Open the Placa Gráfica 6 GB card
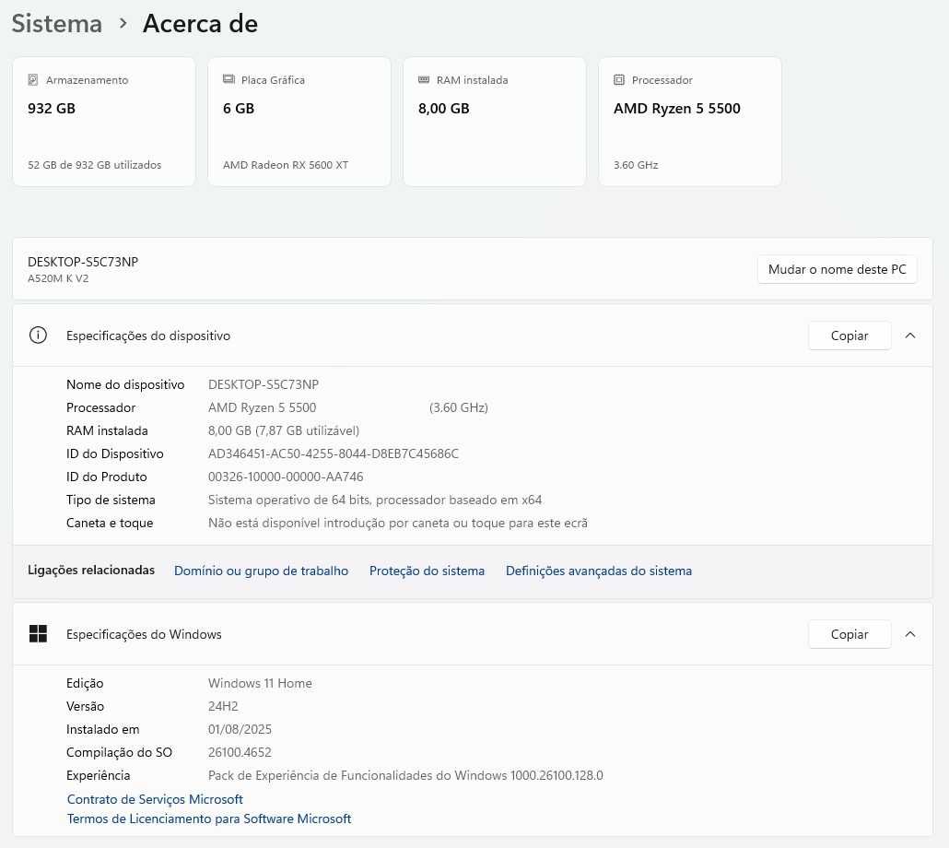The width and height of the screenshot is (949, 848). pyautogui.click(x=299, y=122)
